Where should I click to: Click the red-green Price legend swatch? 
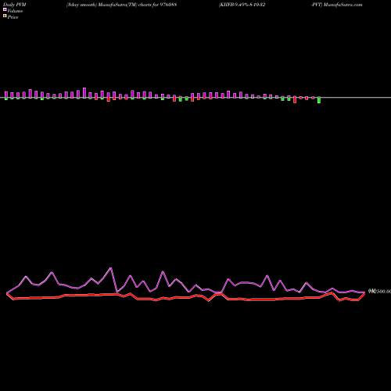(x=5, y=16)
